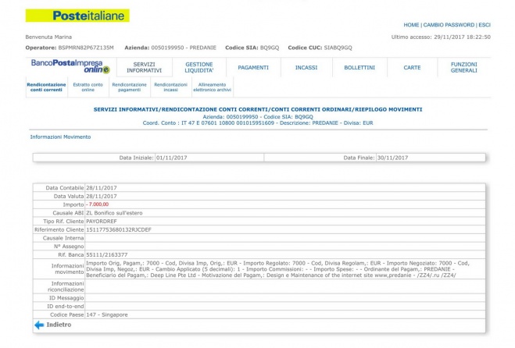Select the PAGAMENTI menu item
The width and height of the screenshot is (515, 348).
(x=253, y=68)
